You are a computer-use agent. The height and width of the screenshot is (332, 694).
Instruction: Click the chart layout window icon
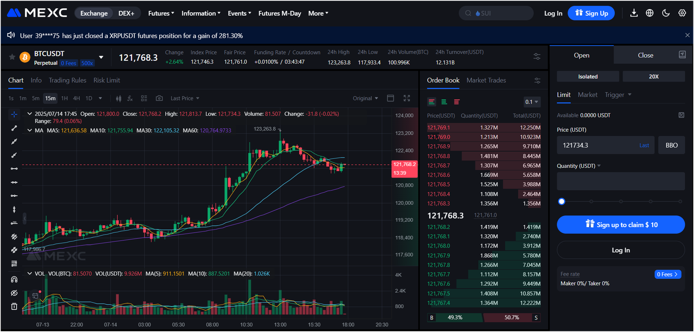[x=390, y=98]
